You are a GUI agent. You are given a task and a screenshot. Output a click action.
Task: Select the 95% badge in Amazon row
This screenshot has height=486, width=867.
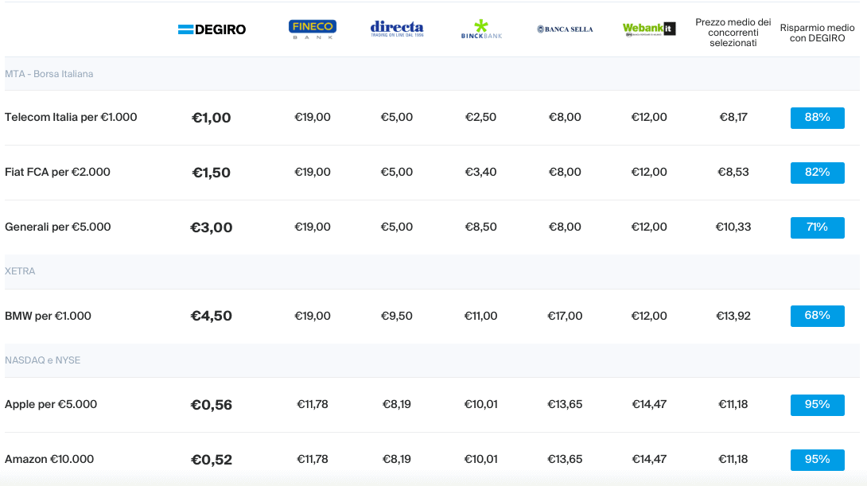(817, 460)
